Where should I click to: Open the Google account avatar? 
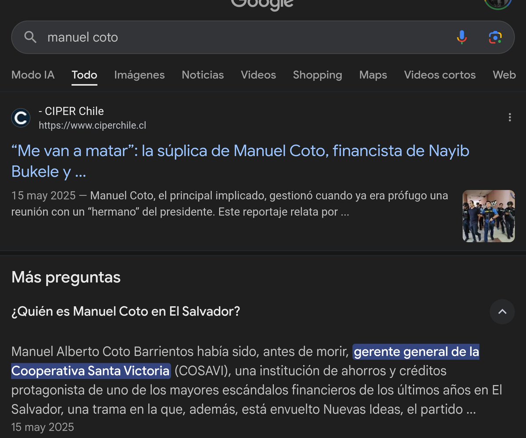click(498, 4)
